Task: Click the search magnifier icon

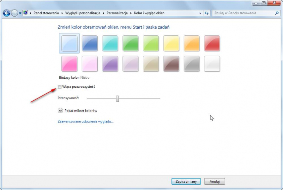Action: click(277, 13)
